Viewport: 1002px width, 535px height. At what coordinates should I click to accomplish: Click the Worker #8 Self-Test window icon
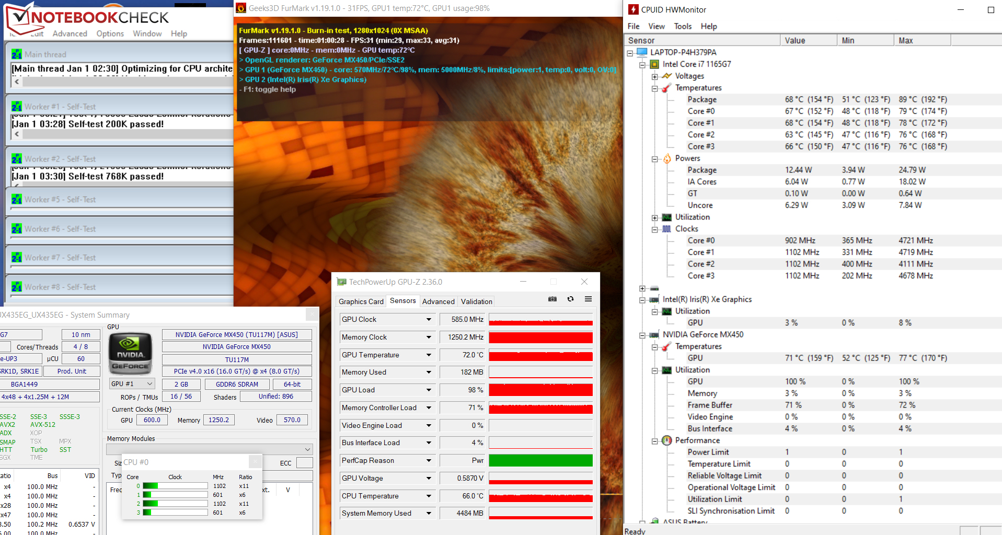click(17, 287)
